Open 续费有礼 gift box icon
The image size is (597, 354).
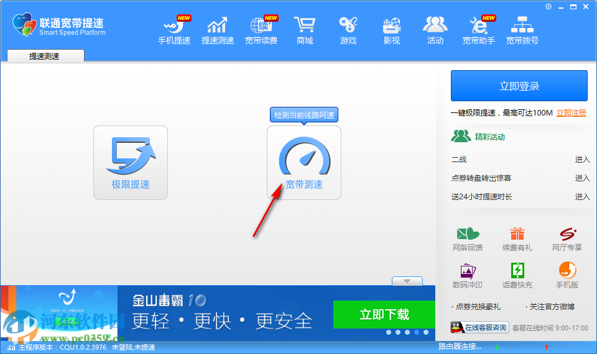[517, 240]
